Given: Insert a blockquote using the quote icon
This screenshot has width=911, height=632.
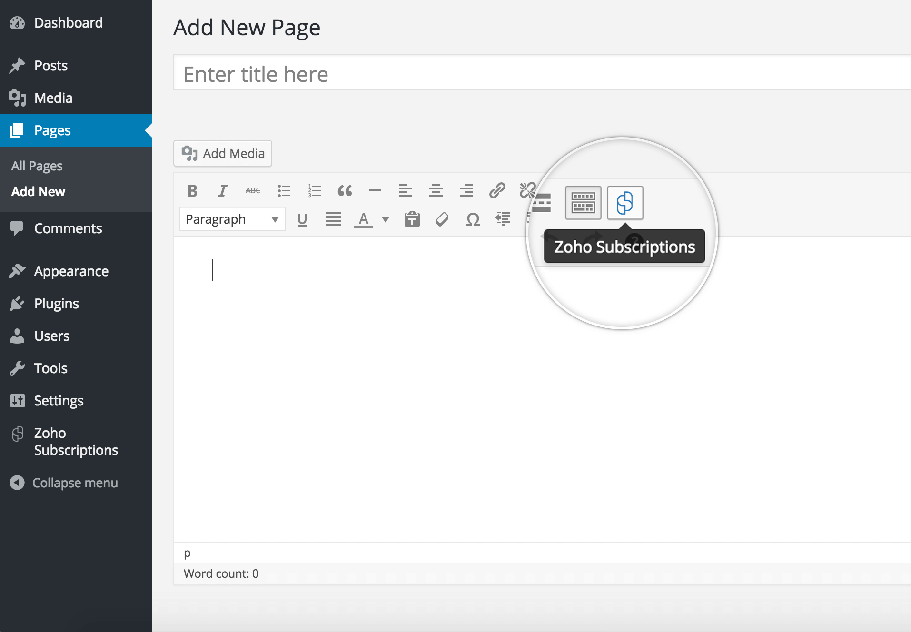Looking at the screenshot, I should pos(345,191).
